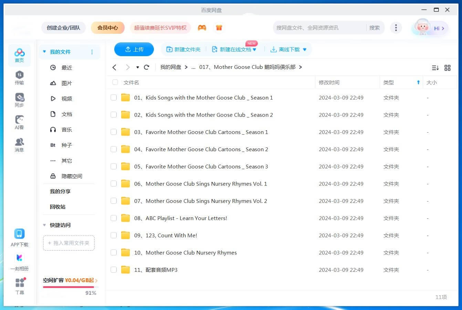Screen dimensions: 462x310
Task: Open 回收站 recycle bin entry
Action: click(57, 207)
